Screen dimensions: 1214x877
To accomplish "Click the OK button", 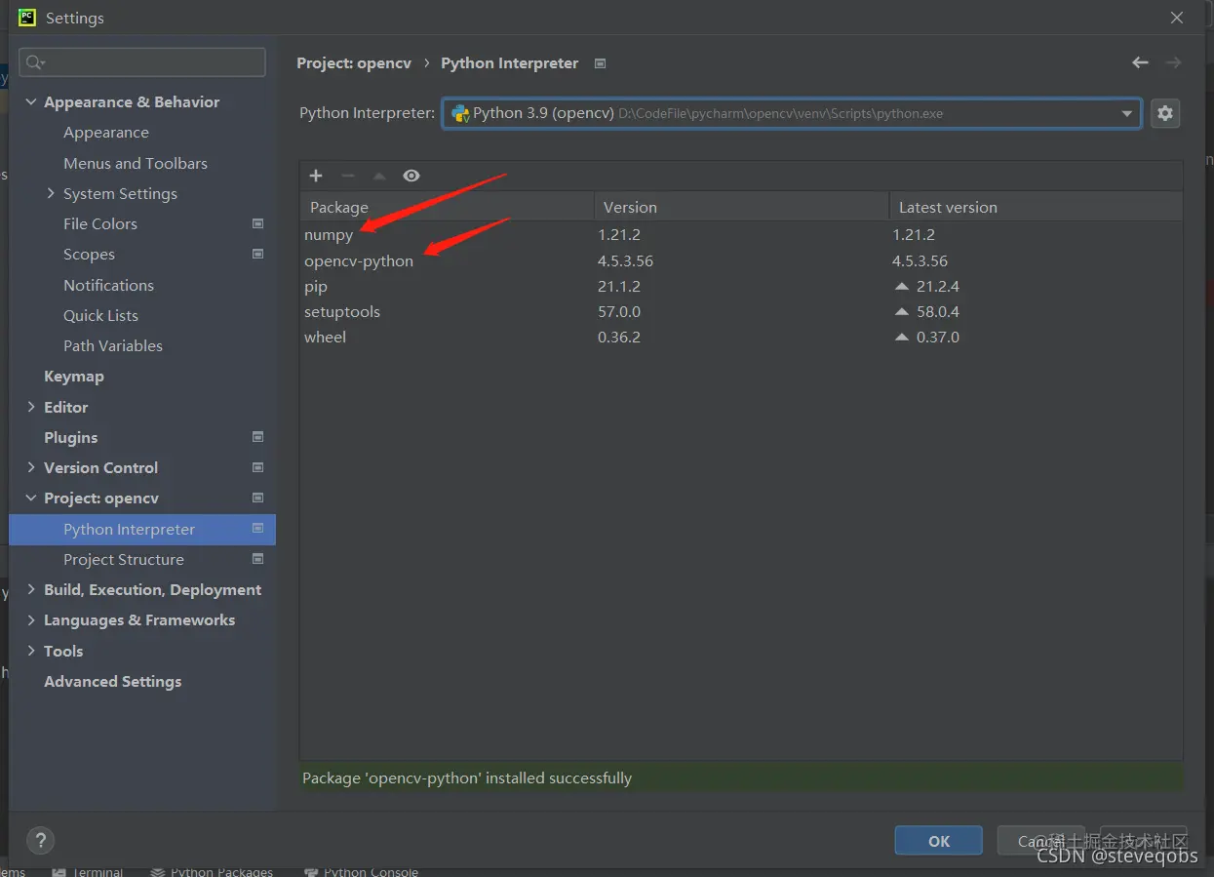I will pos(939,841).
